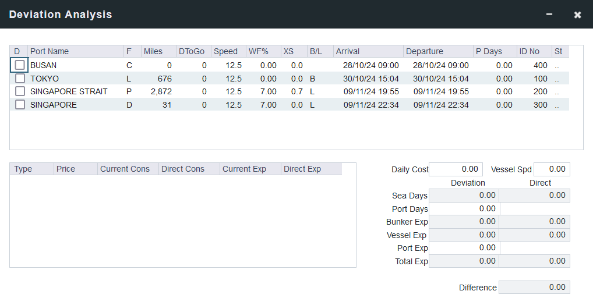Edit the Port Days deviation field
593x298 pixels.
point(464,208)
